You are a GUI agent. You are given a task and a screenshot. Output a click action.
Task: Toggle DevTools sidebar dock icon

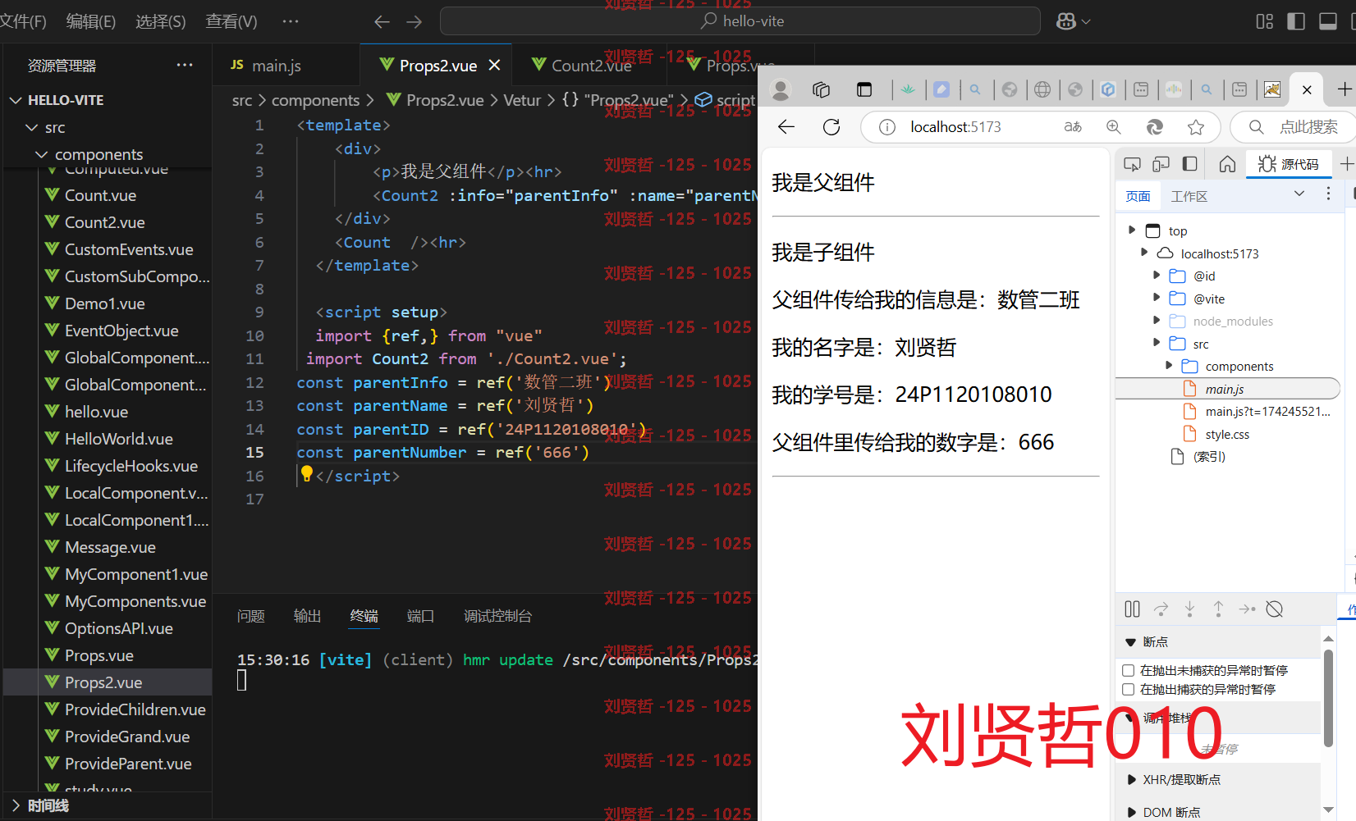1189,164
